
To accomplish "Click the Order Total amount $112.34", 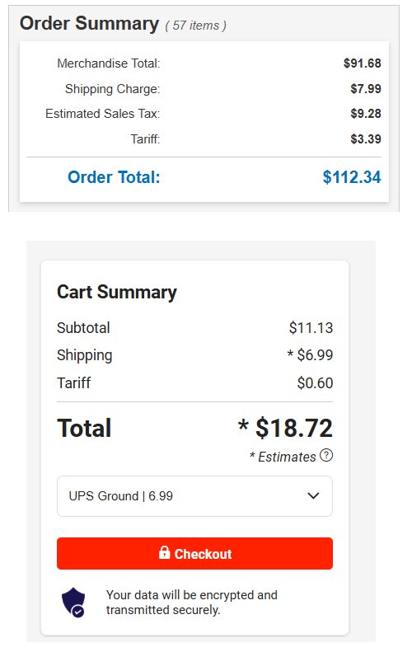I will (x=352, y=177).
